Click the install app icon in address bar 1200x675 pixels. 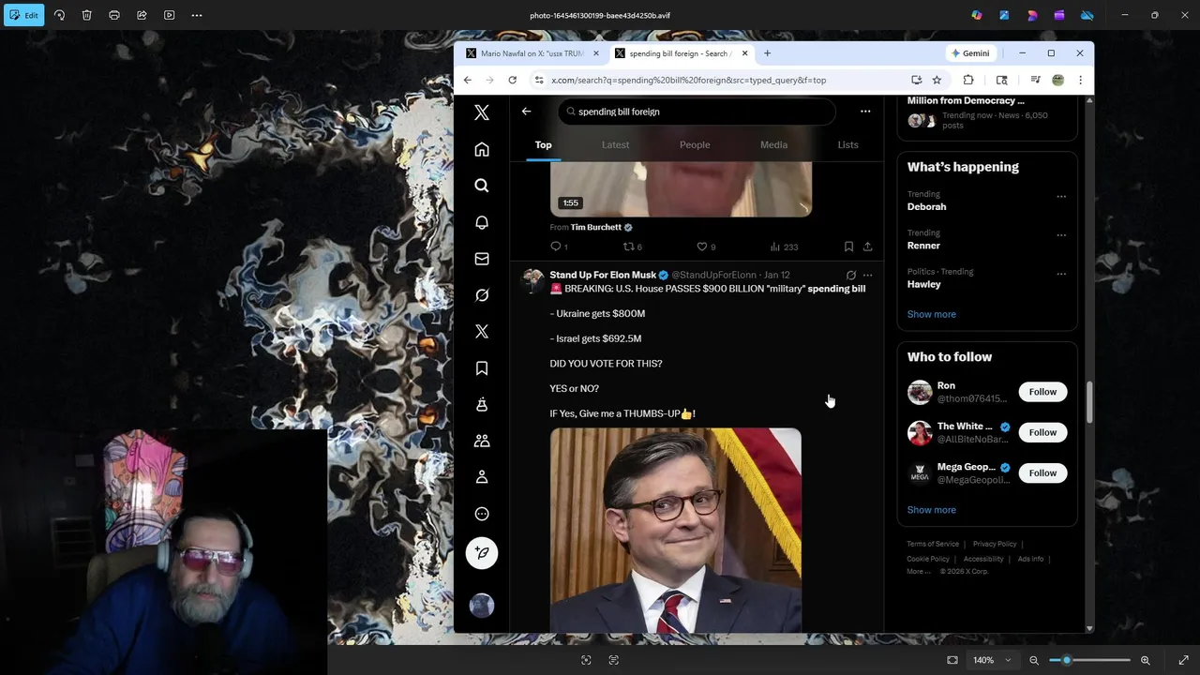[x=916, y=80]
